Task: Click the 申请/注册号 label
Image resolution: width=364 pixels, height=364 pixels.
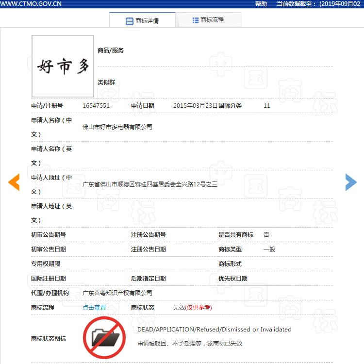Action: click(x=47, y=106)
